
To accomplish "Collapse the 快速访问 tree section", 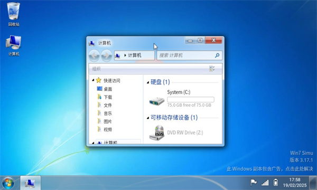I will 93,80.
